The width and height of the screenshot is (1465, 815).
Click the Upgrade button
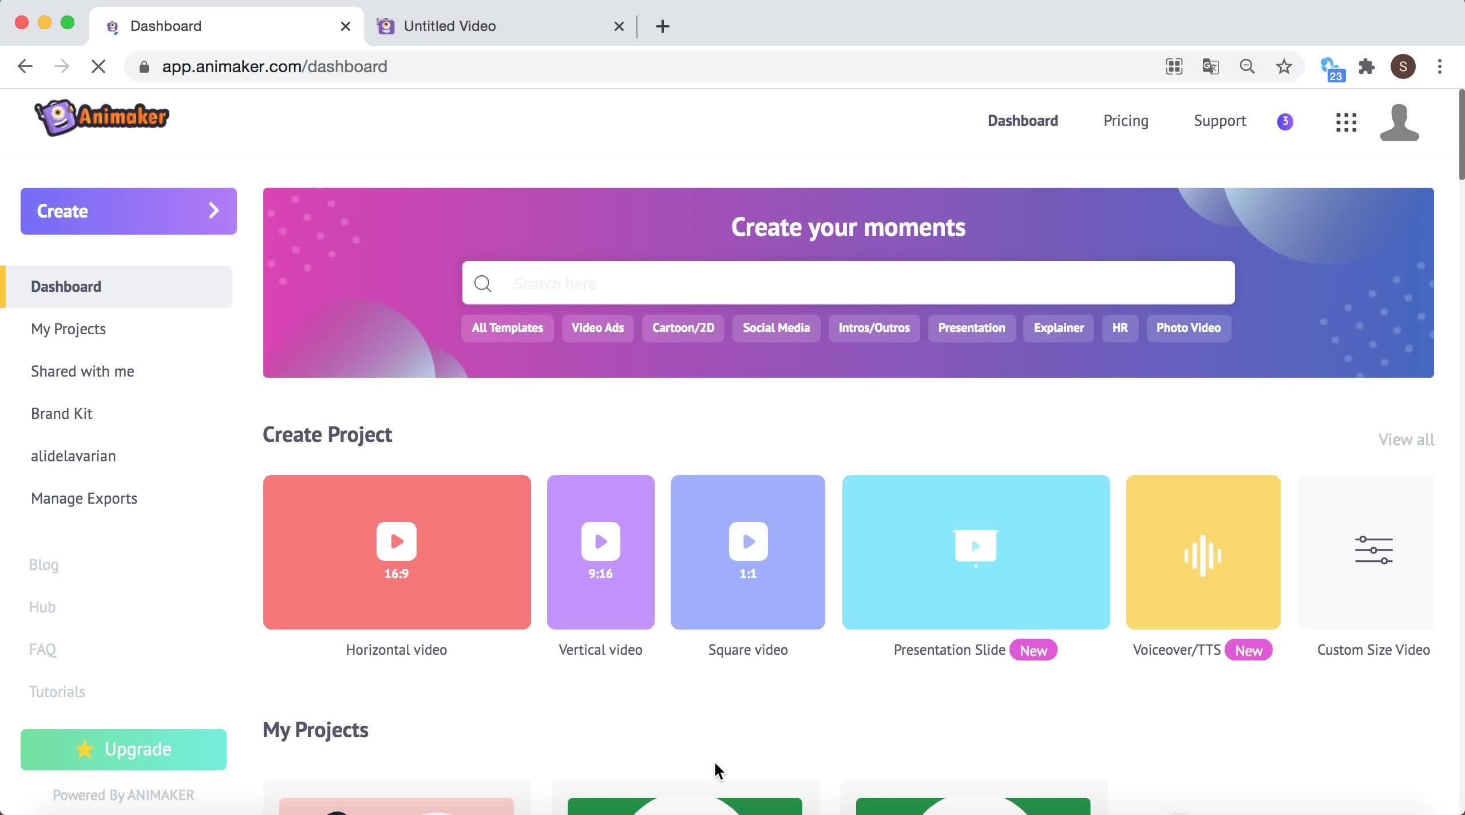tap(124, 749)
